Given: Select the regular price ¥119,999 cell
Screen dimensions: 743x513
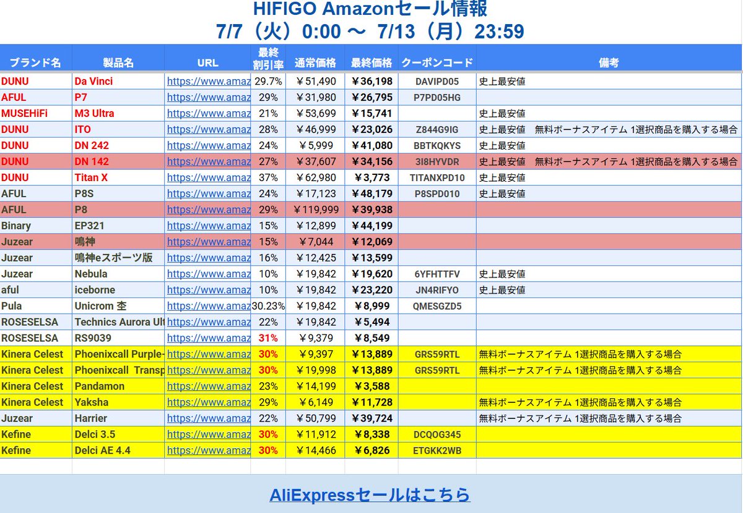Looking at the screenshot, I should [x=315, y=210].
